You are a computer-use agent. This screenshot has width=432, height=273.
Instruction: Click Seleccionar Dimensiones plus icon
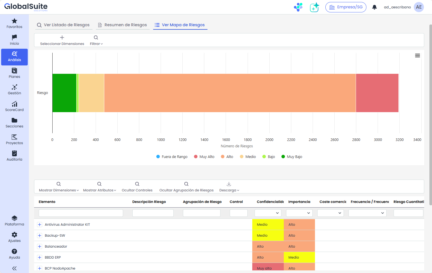(x=62, y=37)
